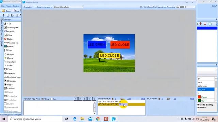Clear the Simulator Return output
Screen dimensions: 218x122
143,99
